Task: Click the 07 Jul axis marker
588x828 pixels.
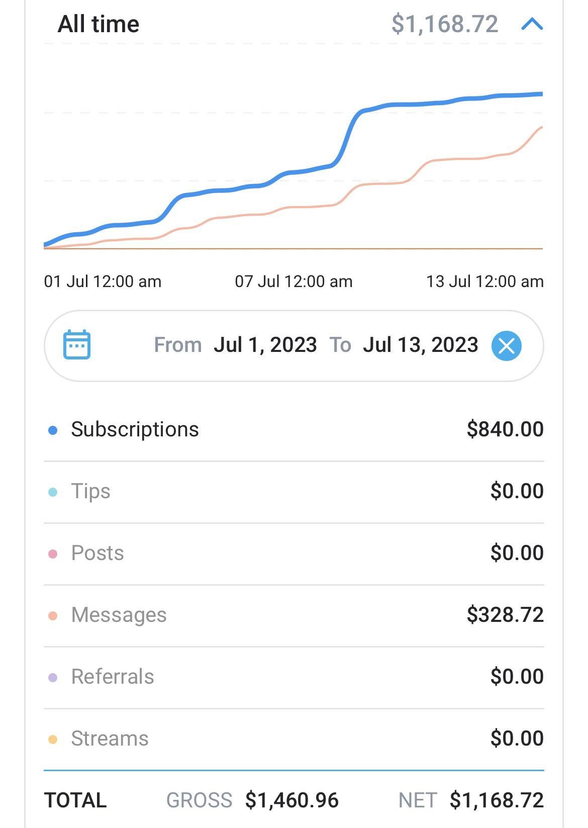Action: click(x=293, y=282)
